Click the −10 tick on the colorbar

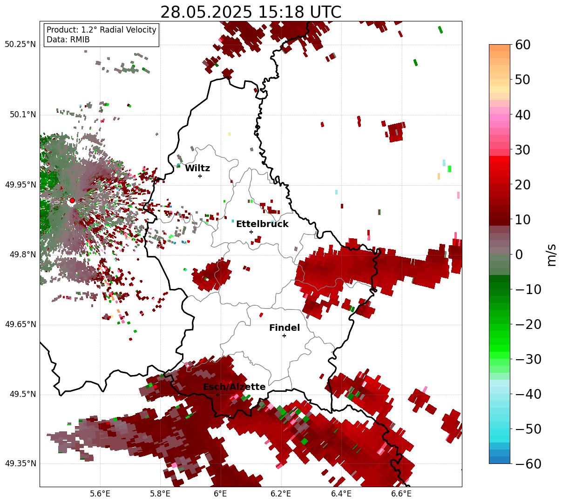tap(528, 289)
